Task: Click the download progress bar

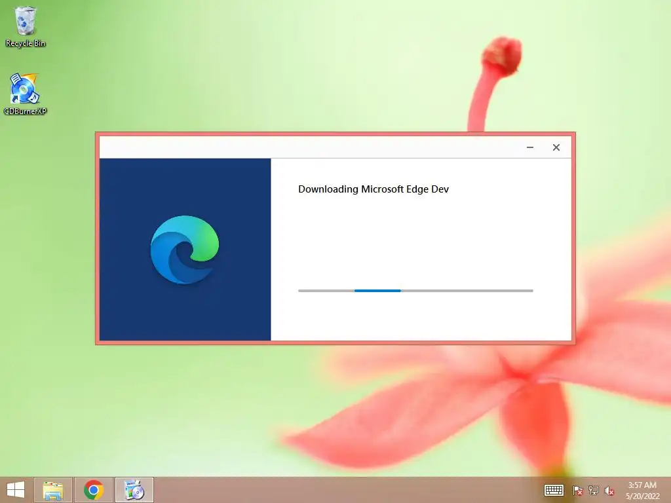Action: pyautogui.click(x=415, y=291)
